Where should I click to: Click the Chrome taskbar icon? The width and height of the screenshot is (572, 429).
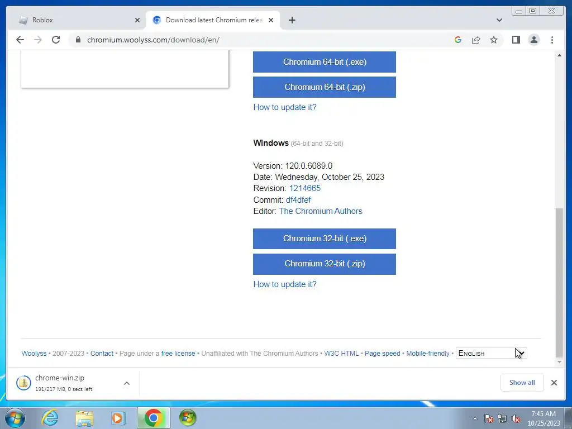154,418
